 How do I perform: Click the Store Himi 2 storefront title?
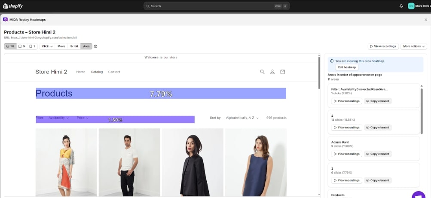point(52,72)
